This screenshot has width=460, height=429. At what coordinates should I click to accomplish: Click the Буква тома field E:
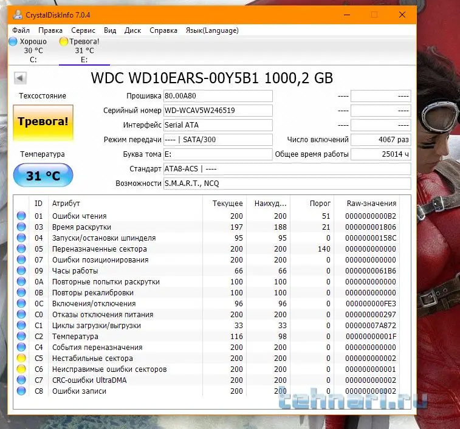pyautogui.click(x=218, y=154)
